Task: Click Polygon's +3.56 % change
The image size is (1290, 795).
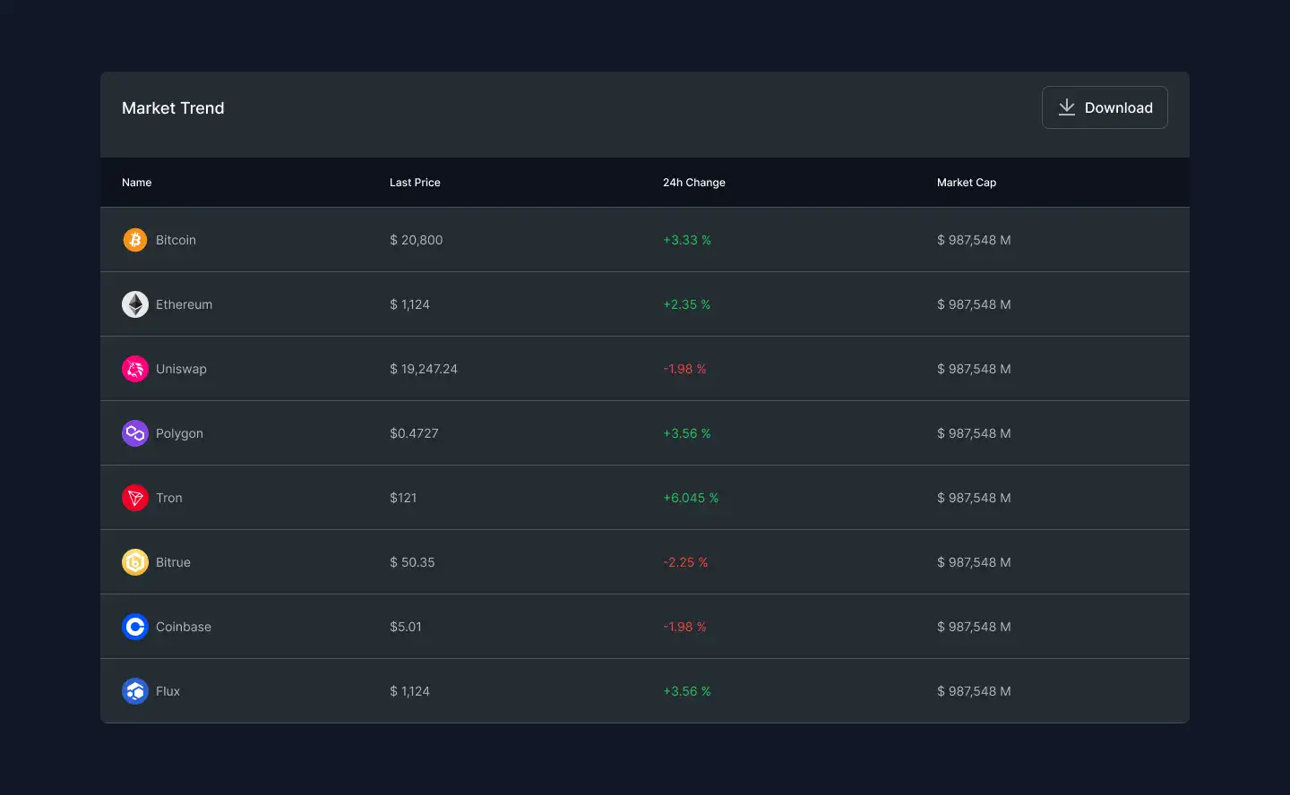Action: click(x=687, y=433)
